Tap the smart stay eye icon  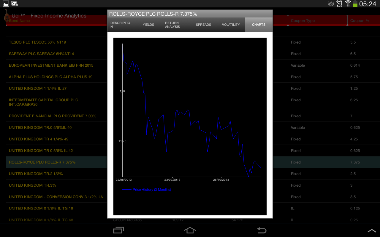[x=331, y=4]
